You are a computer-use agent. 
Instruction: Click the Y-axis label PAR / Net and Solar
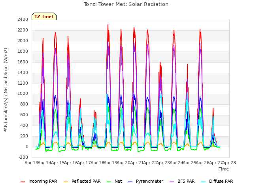coord(6,90)
